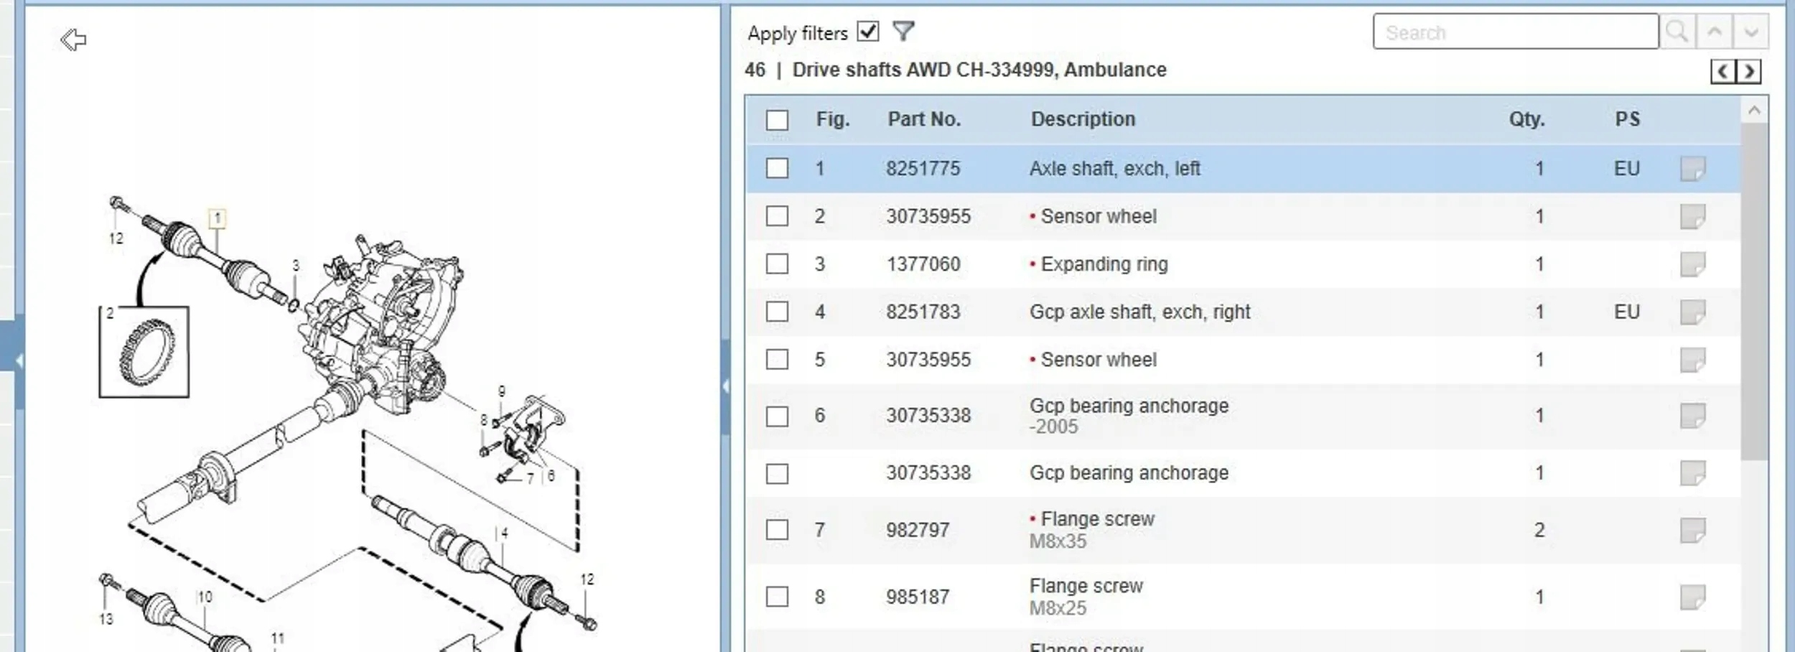Go to next search result with down chevron

coord(1751,32)
